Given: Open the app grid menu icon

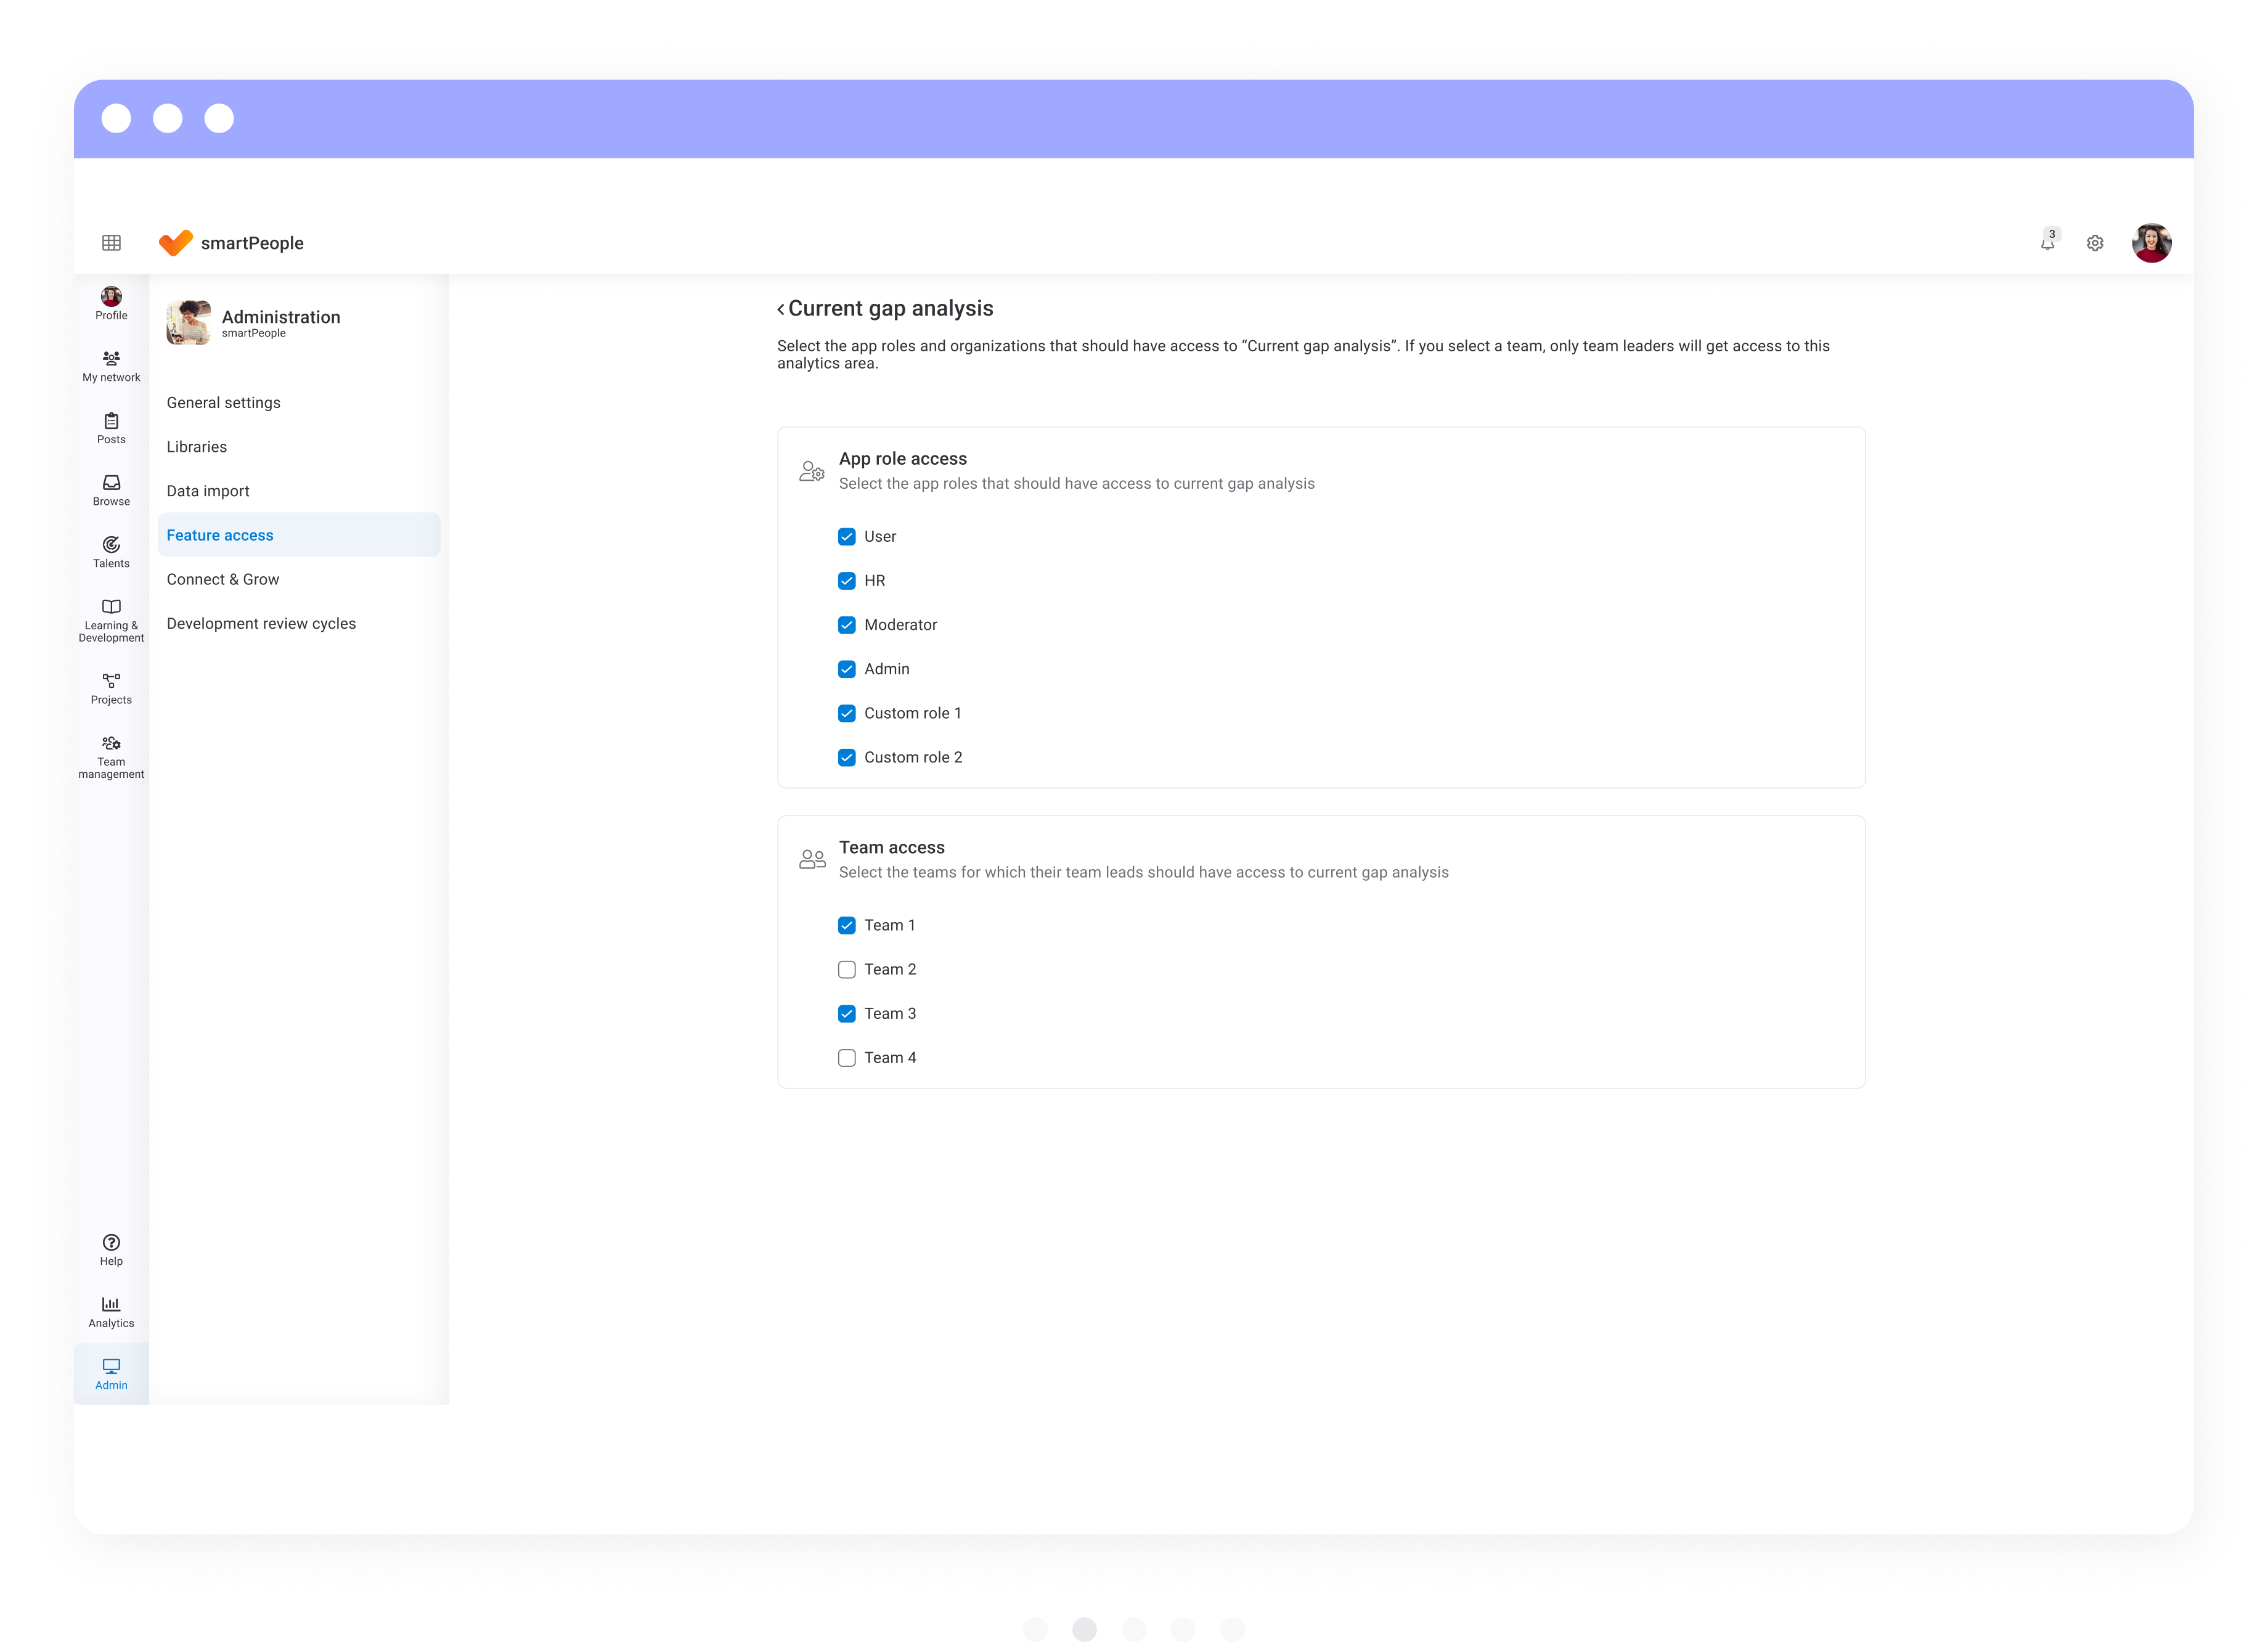Looking at the screenshot, I should 111,243.
